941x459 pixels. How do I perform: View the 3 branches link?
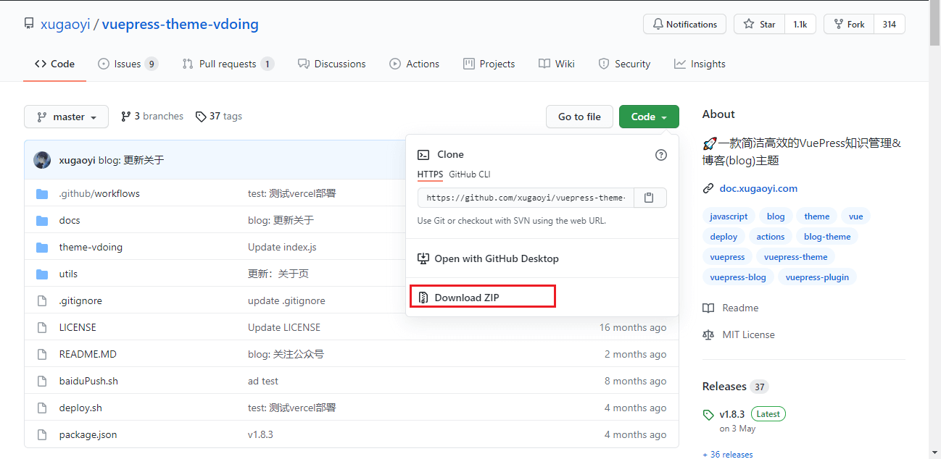coord(152,116)
